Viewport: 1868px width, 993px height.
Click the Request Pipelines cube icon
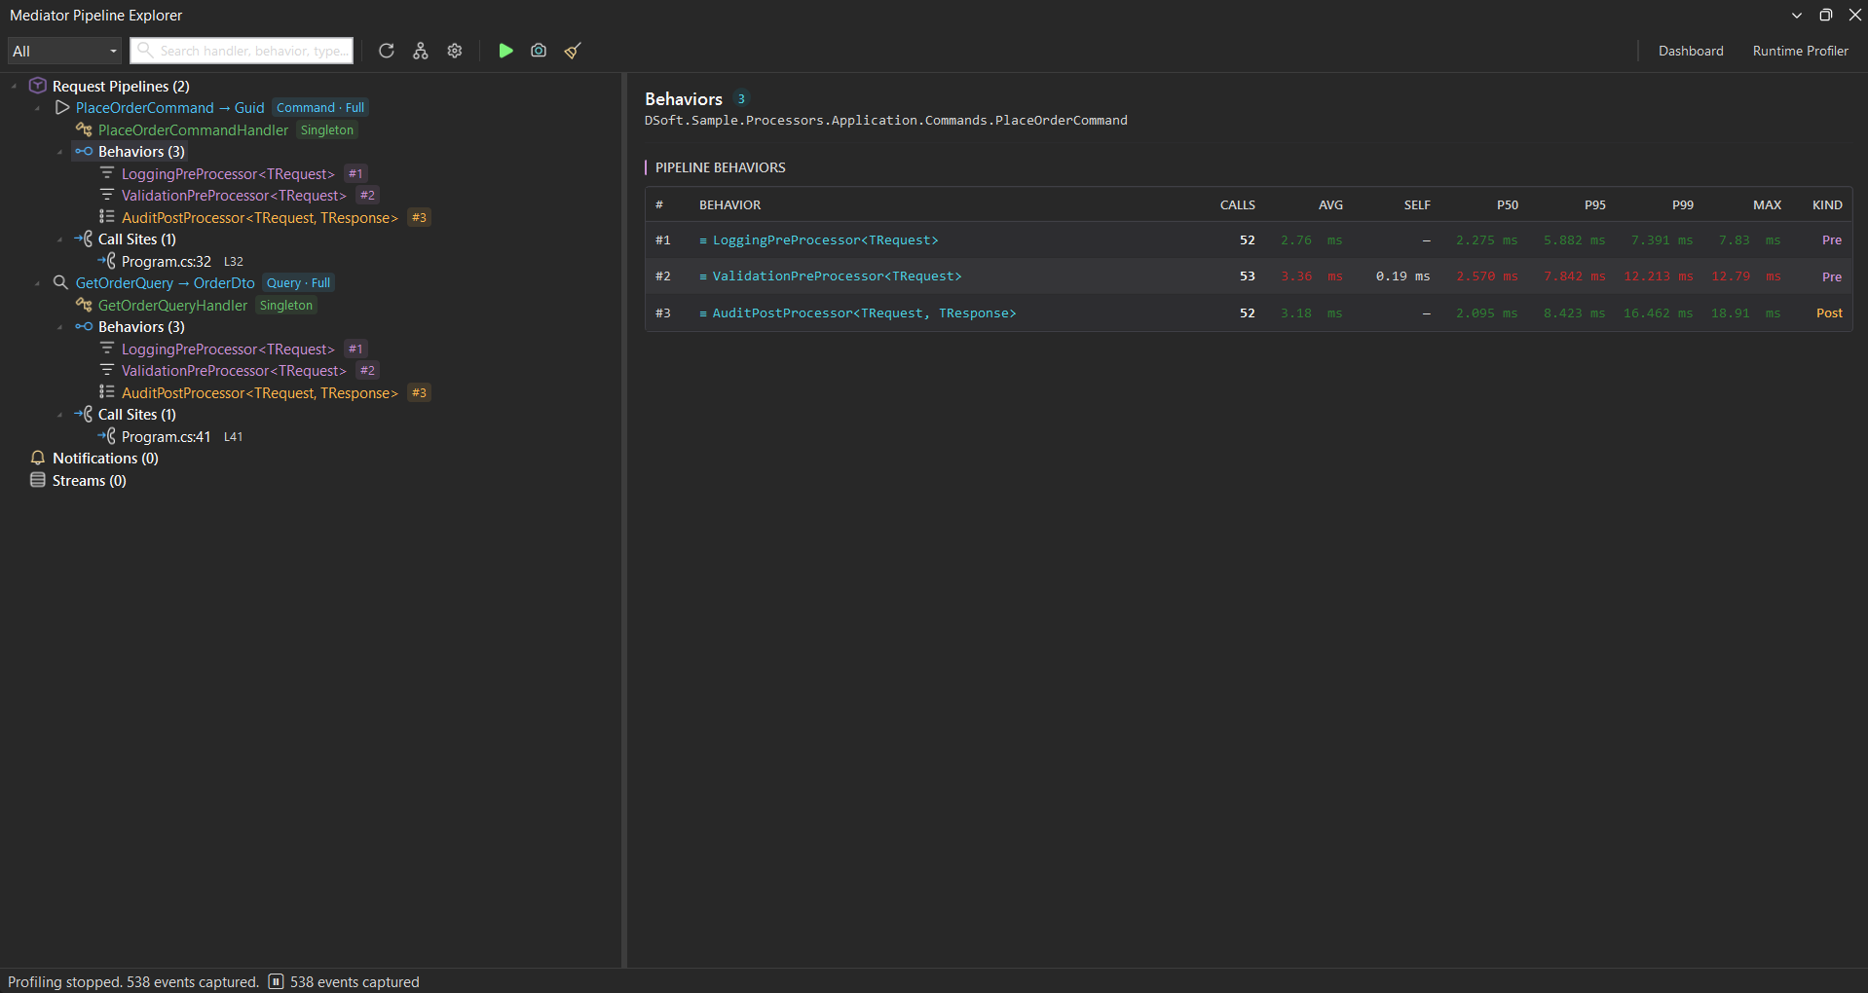point(38,86)
